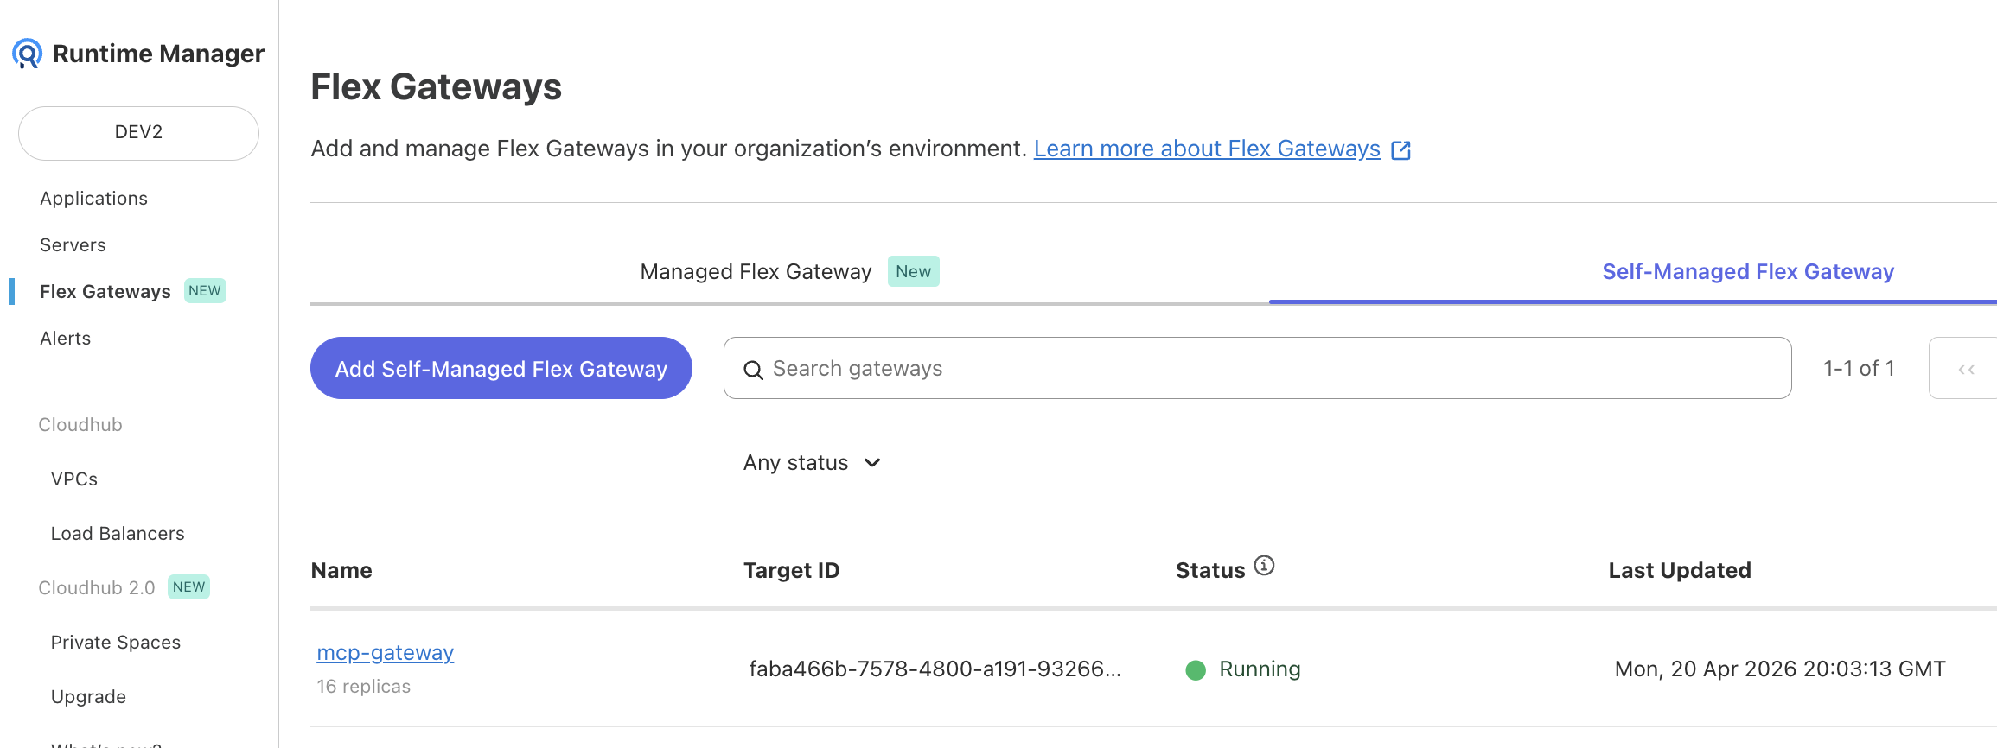Open Applications in the sidebar
The width and height of the screenshot is (1997, 748).
tap(93, 199)
